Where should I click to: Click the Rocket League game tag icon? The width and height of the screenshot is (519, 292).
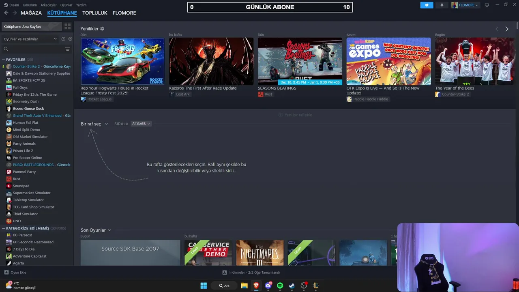coord(83,99)
